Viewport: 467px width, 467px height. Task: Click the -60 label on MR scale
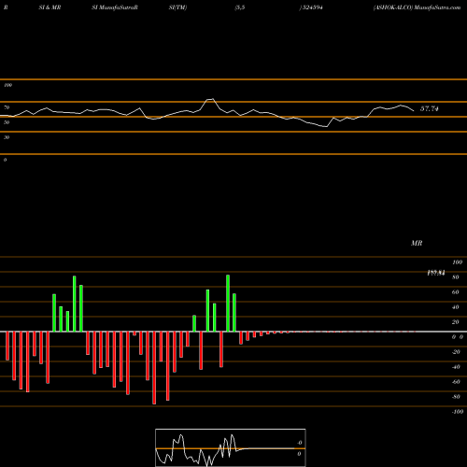click(456, 382)
